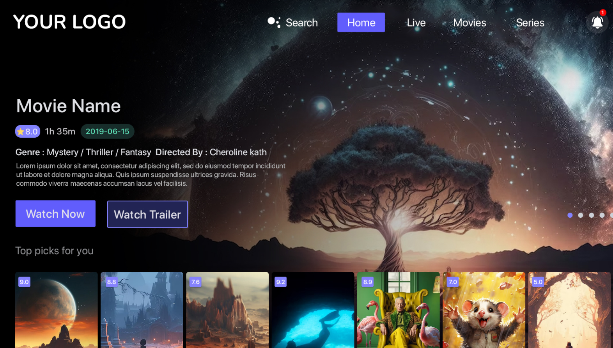Click the Top picks for you heading
Screen dimensions: 613x348
[54, 250]
